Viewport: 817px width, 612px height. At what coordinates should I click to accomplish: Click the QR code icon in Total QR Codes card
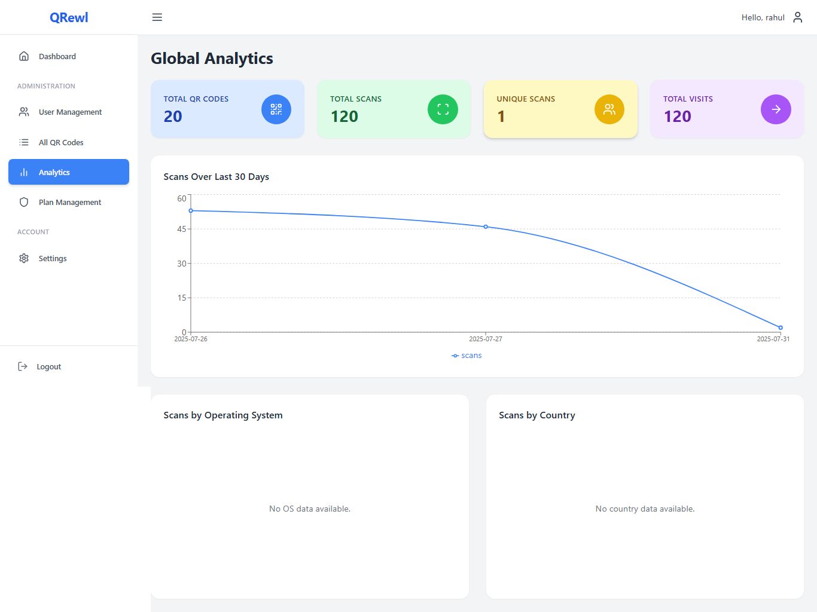point(276,109)
